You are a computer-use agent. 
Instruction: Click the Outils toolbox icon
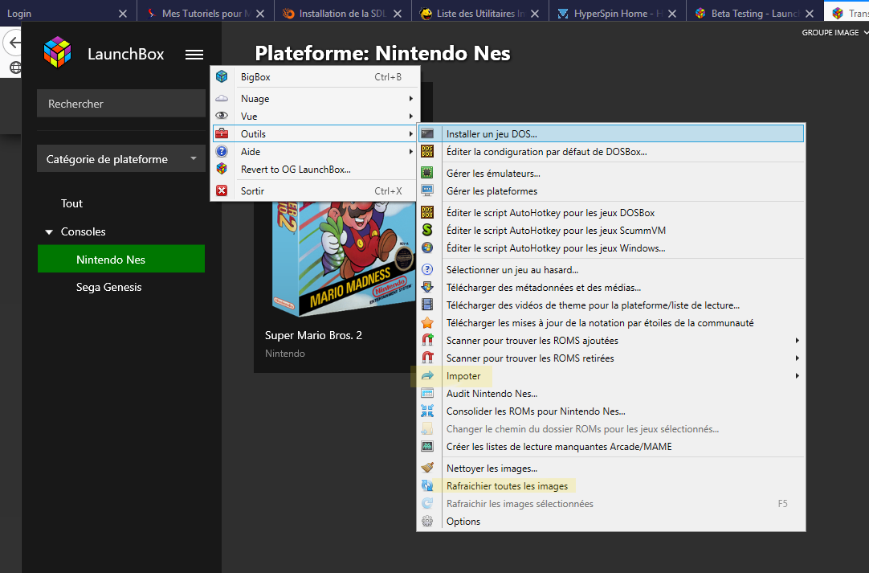click(222, 133)
